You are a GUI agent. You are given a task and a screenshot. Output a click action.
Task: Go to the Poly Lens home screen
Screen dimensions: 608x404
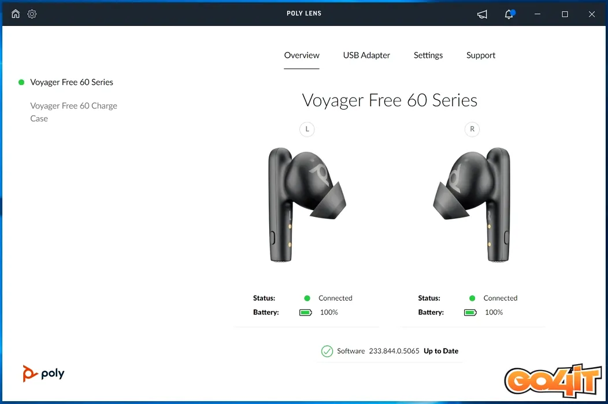[x=16, y=14]
